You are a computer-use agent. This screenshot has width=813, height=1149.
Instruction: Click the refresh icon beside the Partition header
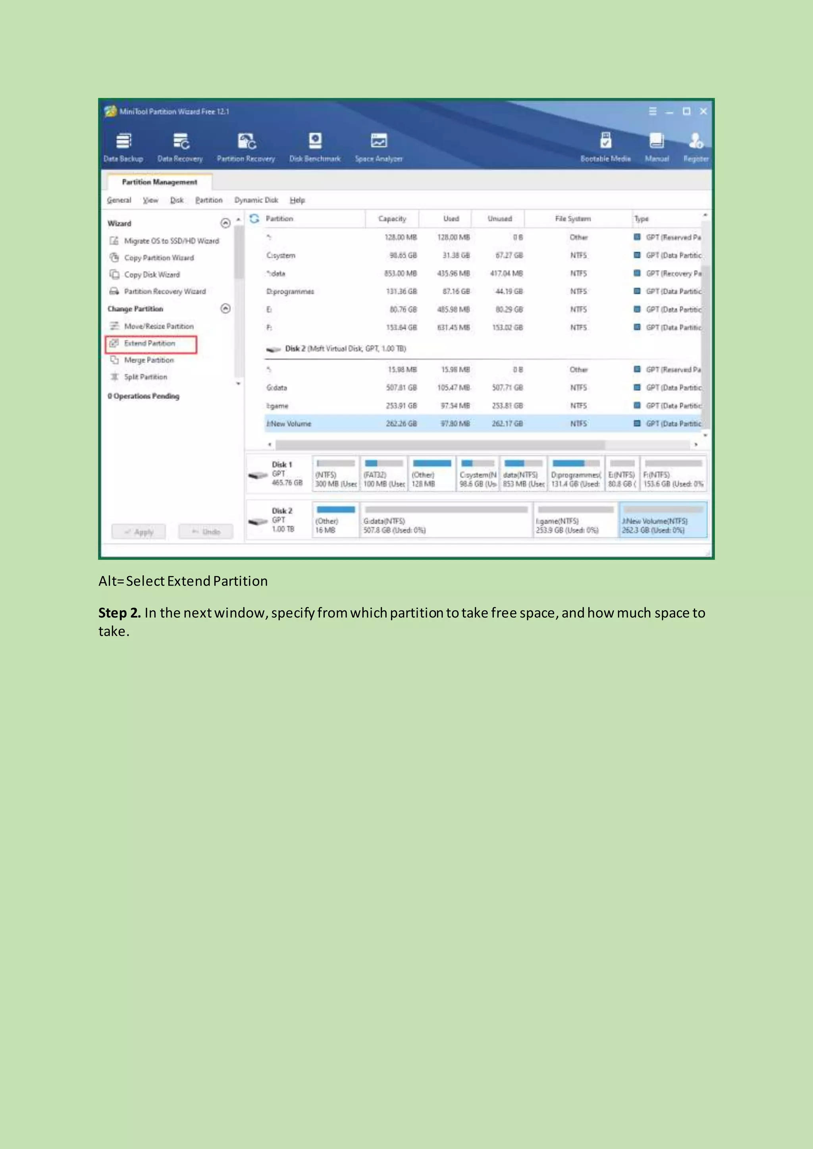(254, 219)
